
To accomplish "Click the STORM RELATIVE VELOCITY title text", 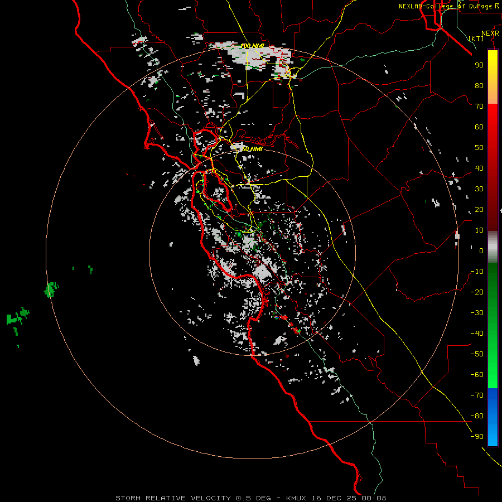I will pyautogui.click(x=173, y=498).
